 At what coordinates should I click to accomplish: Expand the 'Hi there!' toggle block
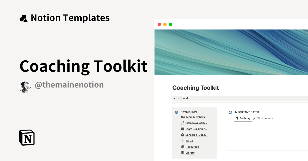tap(174, 98)
